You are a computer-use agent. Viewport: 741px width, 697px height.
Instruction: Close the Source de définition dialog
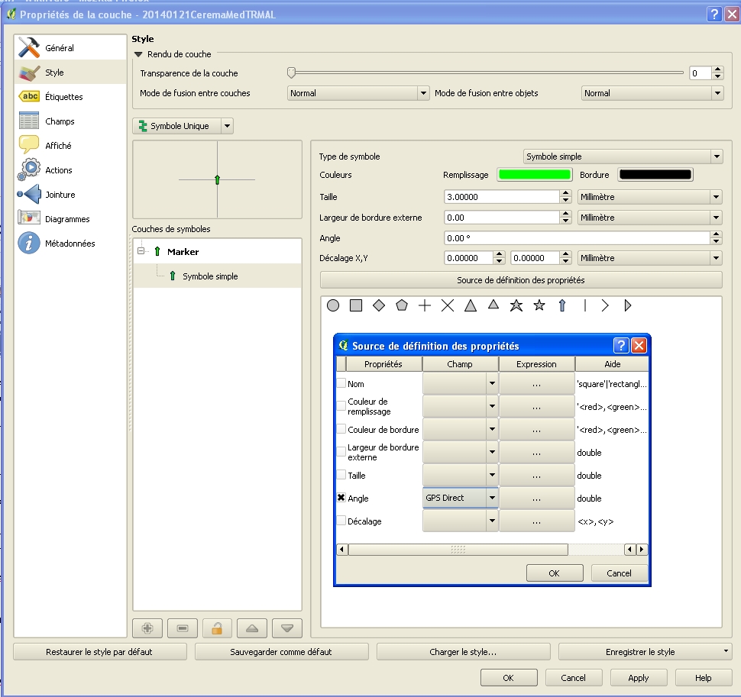[x=639, y=346]
